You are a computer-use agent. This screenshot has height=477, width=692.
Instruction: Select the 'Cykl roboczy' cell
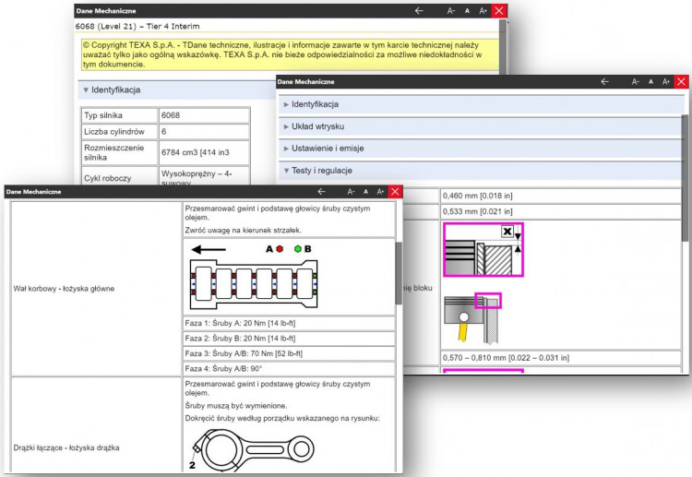[120, 176]
